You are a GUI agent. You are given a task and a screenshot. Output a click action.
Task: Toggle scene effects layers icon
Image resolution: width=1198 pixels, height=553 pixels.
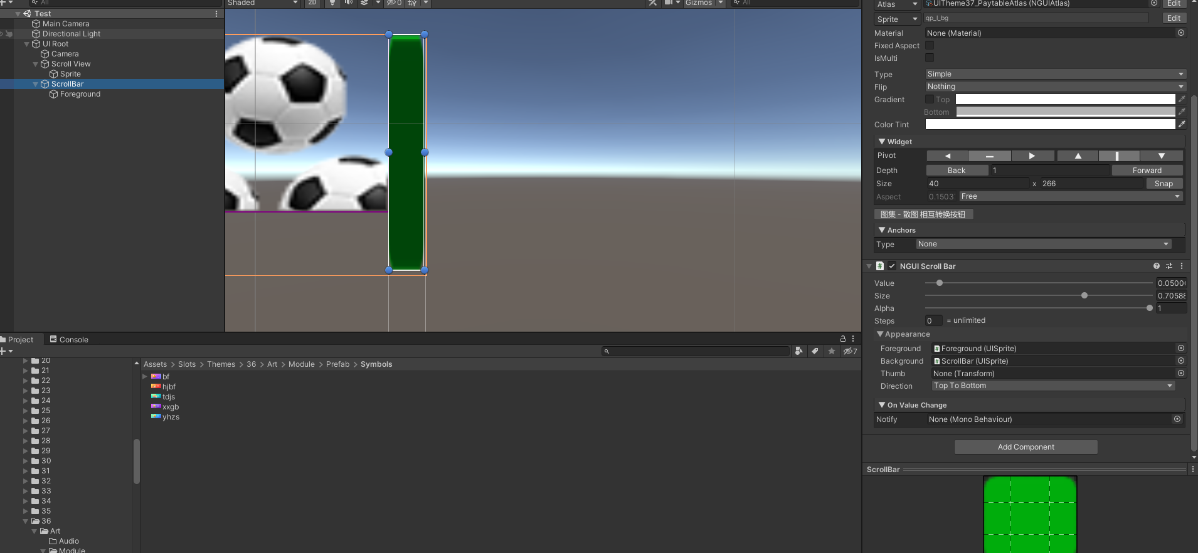tap(364, 3)
